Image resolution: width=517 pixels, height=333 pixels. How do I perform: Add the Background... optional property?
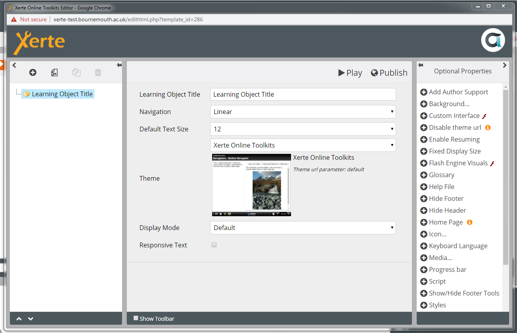[445, 104]
